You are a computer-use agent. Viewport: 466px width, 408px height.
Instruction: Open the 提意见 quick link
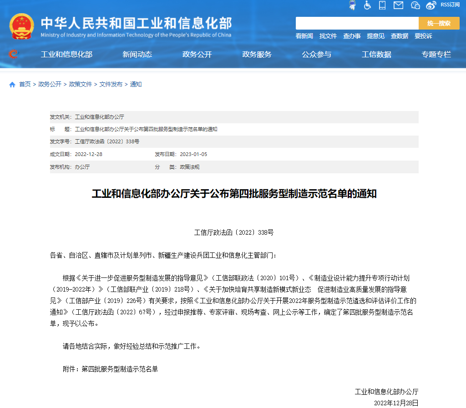pyautogui.click(x=375, y=36)
